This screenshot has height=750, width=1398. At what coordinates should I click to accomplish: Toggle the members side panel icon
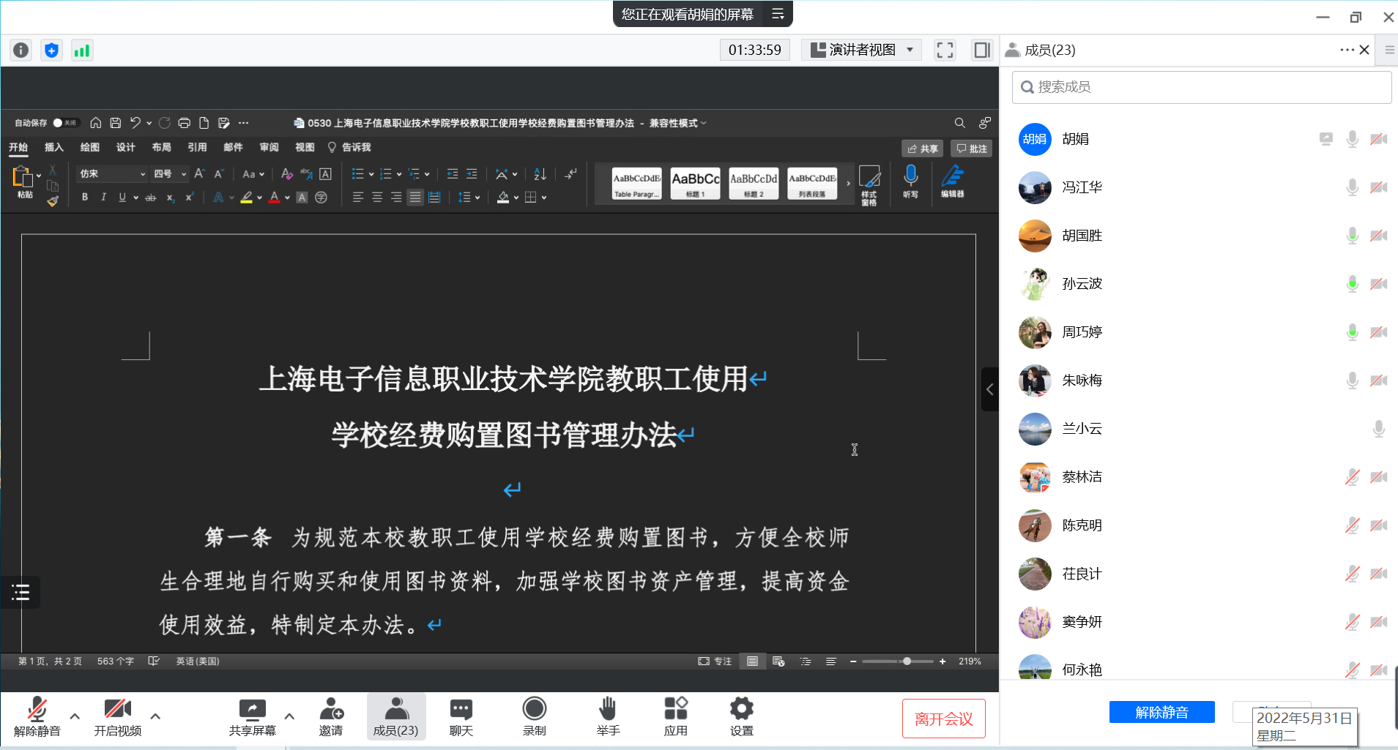tap(981, 50)
